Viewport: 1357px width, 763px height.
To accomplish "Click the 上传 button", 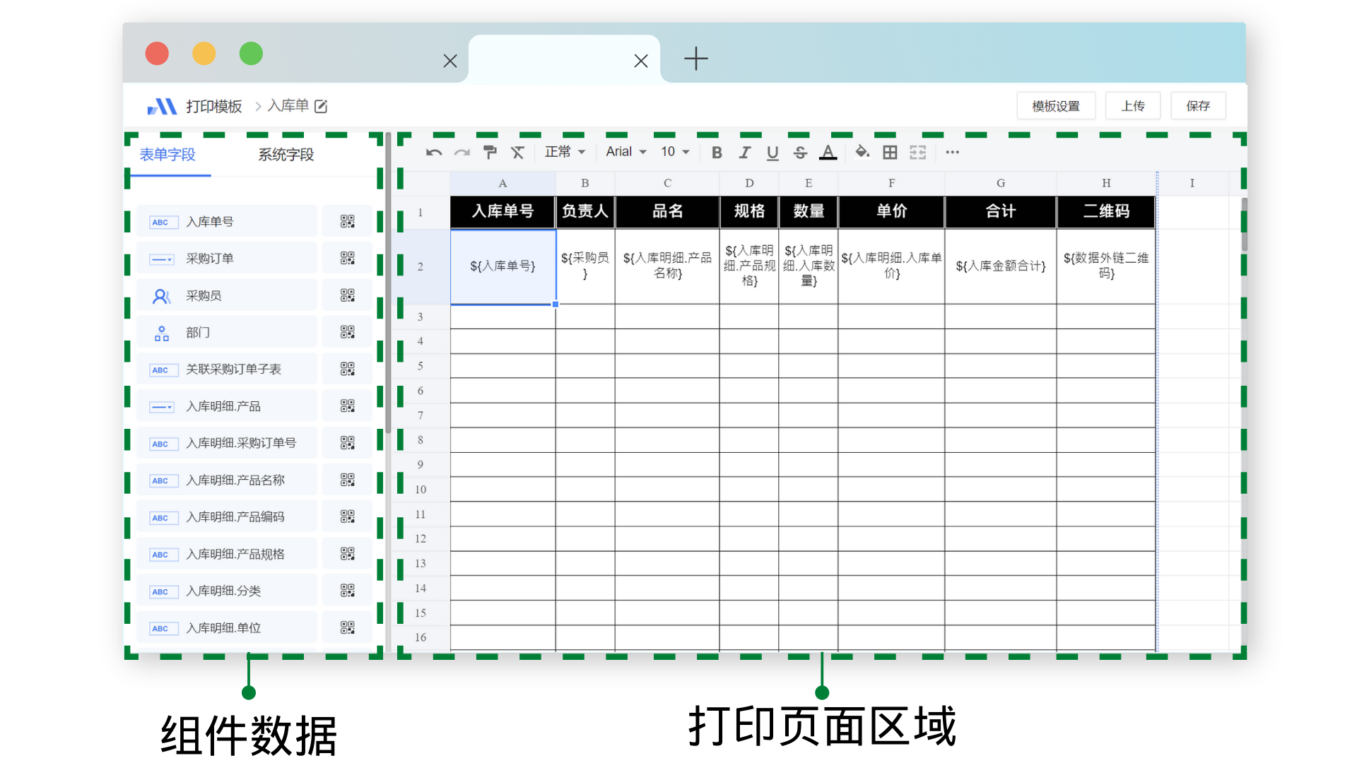I will [x=1133, y=106].
